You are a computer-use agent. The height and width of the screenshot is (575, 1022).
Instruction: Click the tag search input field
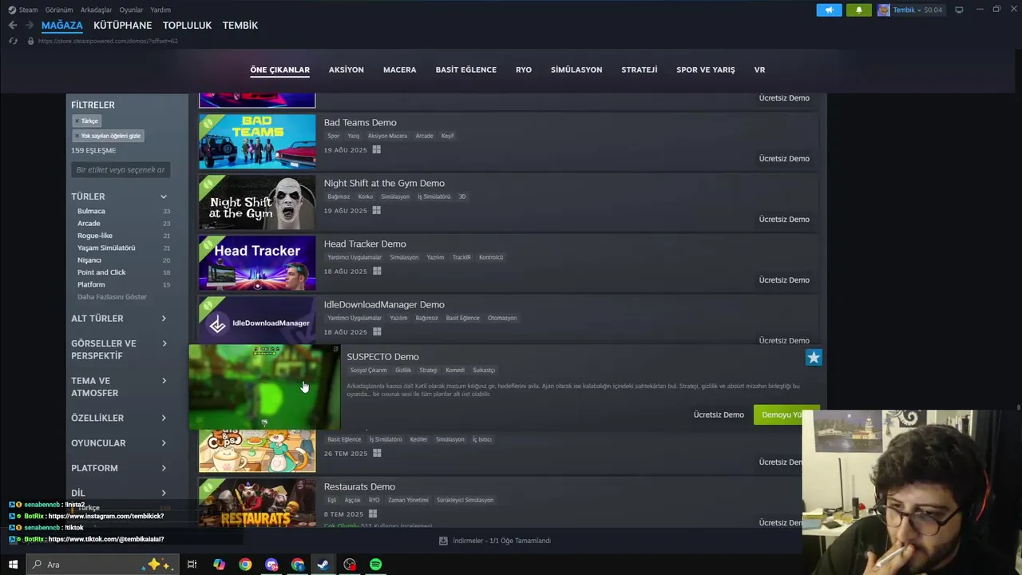click(120, 170)
